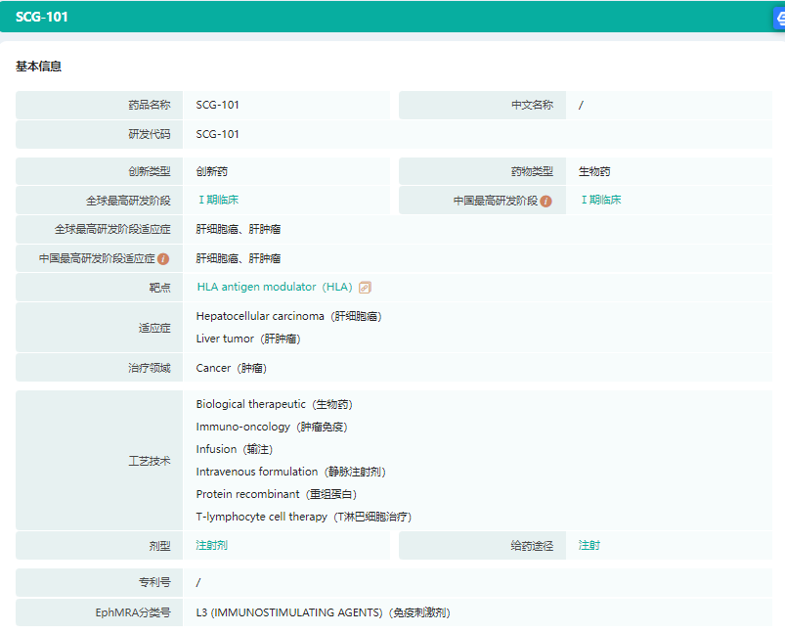Follow the 注射剂 dosage form link

[211, 545]
